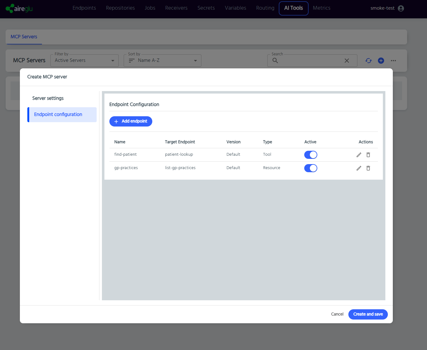Select Endpoint configuration in sidebar
427x350 pixels.
pos(58,114)
